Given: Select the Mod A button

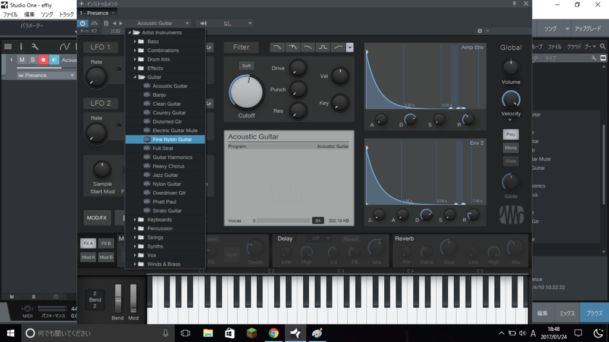Looking at the screenshot, I should click(88, 257).
